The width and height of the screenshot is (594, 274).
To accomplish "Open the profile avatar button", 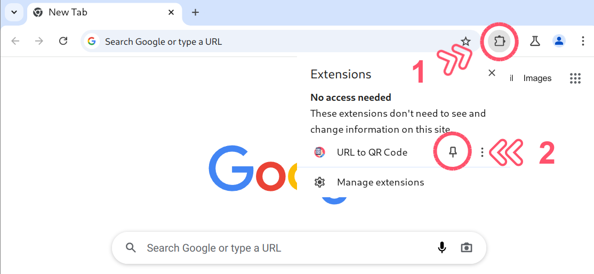I will click(559, 41).
